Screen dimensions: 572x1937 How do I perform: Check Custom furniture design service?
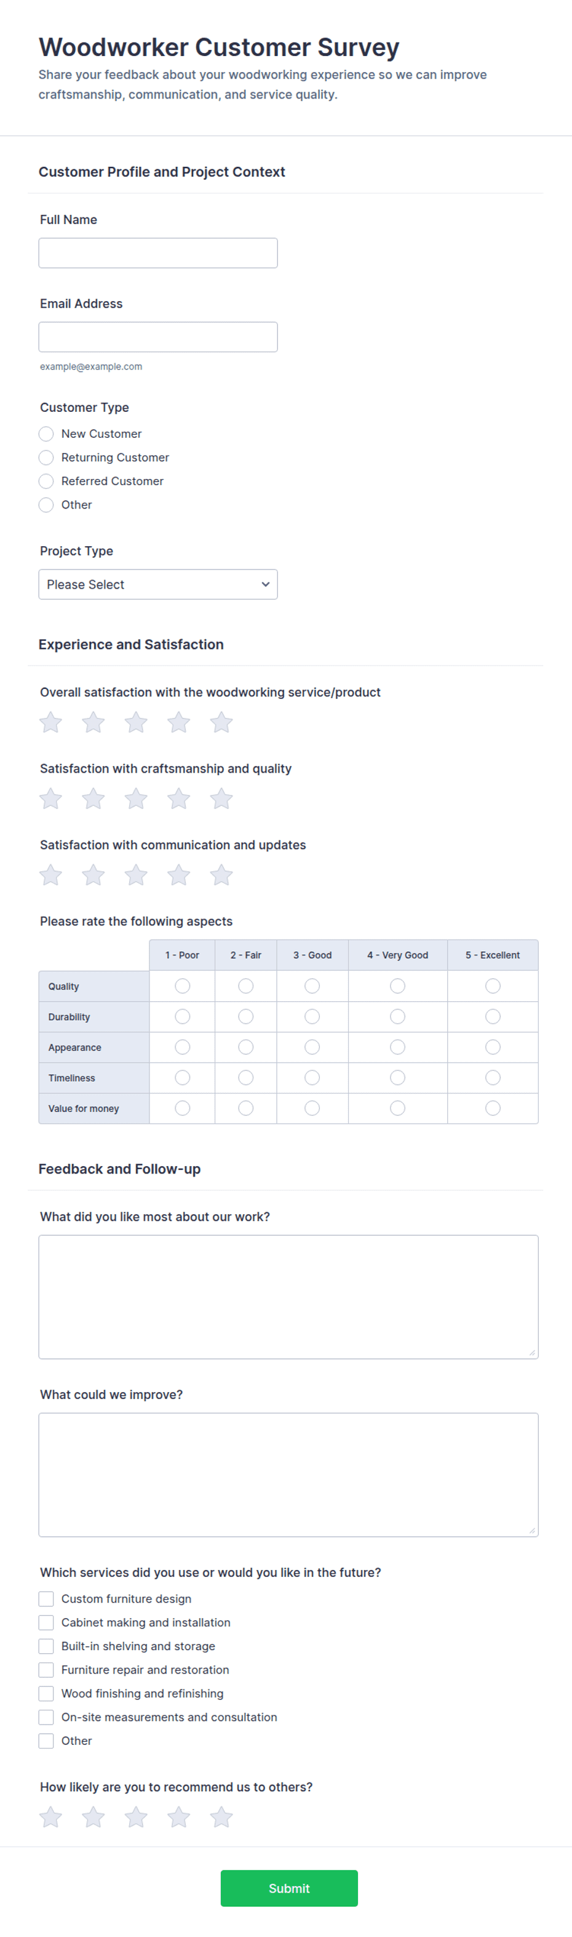pyautogui.click(x=46, y=1598)
